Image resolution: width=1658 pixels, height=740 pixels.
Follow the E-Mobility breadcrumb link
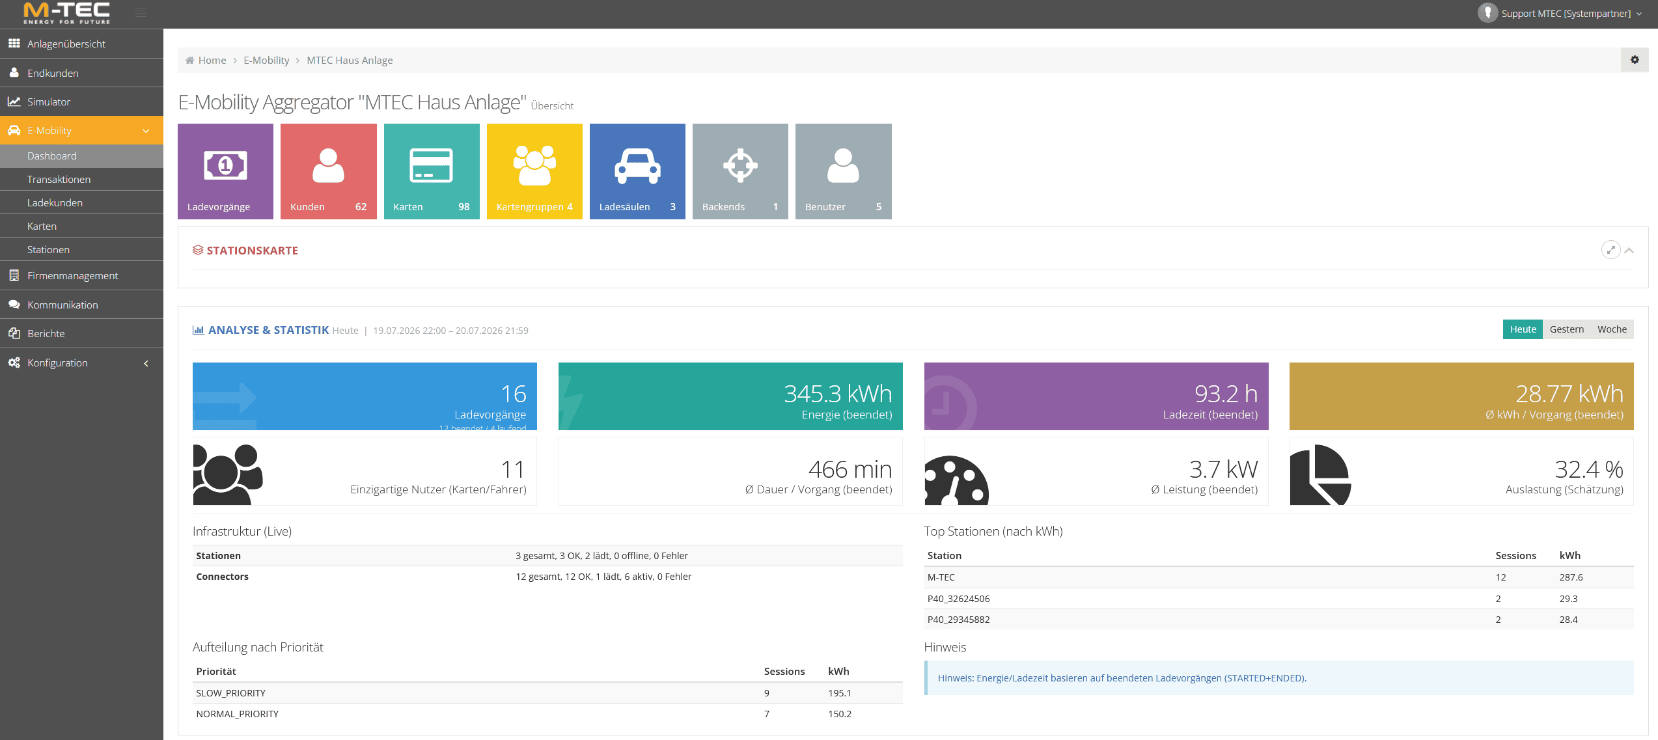(266, 61)
